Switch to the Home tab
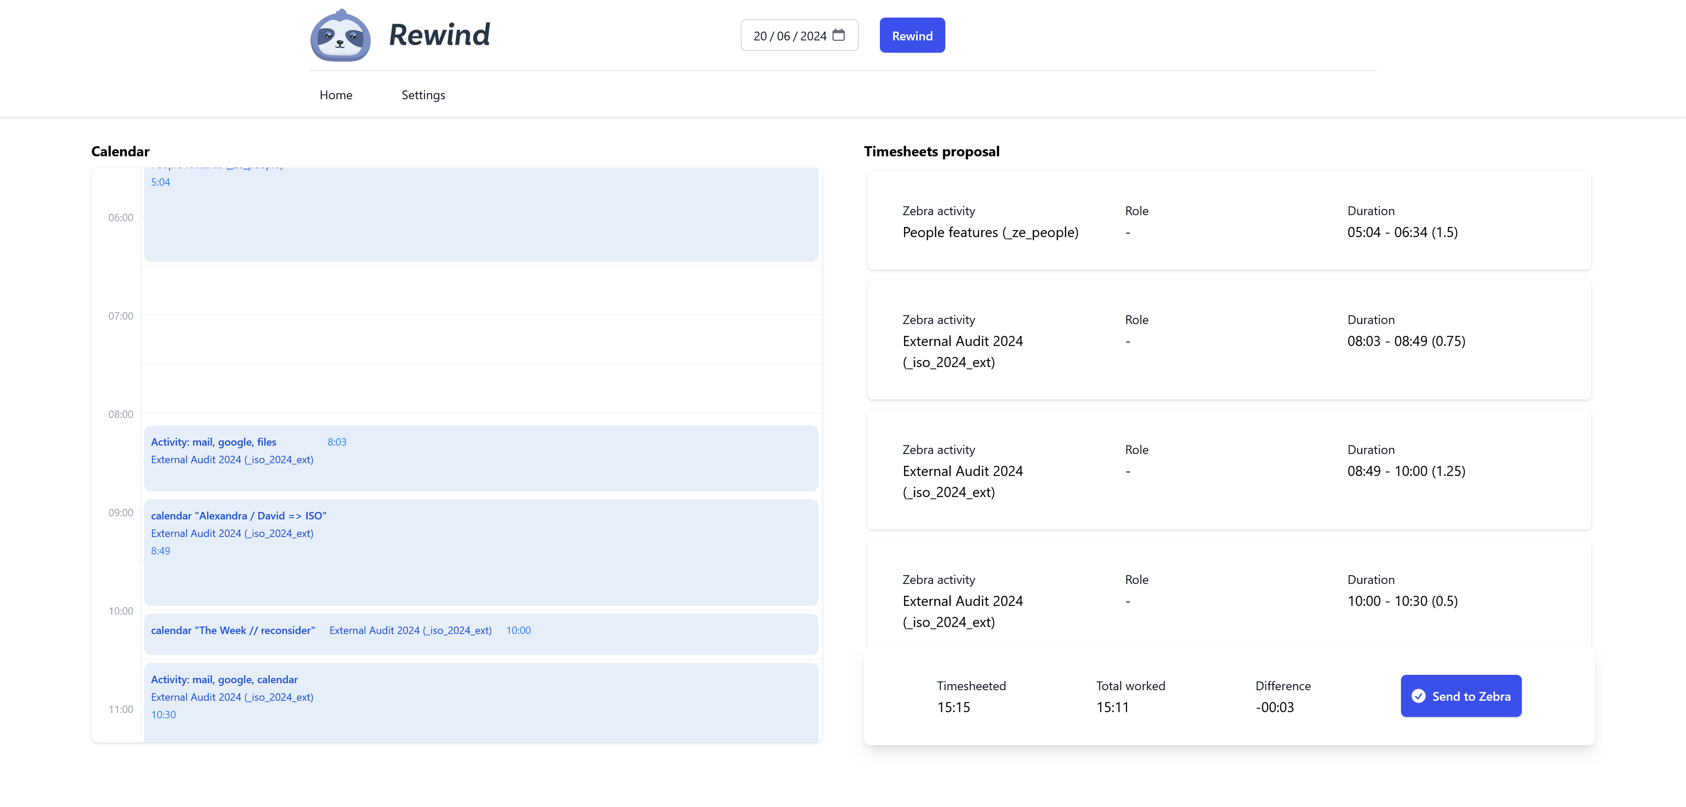The height and width of the screenshot is (807, 1686). tap(336, 95)
